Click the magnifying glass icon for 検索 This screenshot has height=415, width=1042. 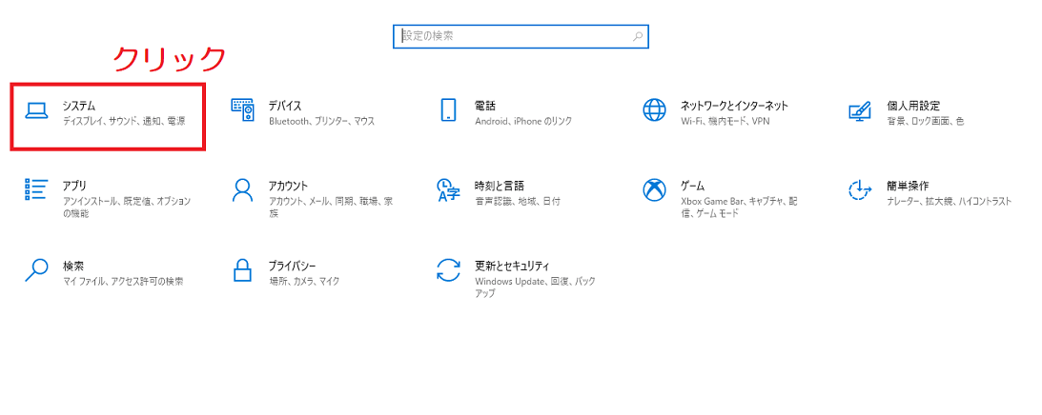tap(36, 269)
